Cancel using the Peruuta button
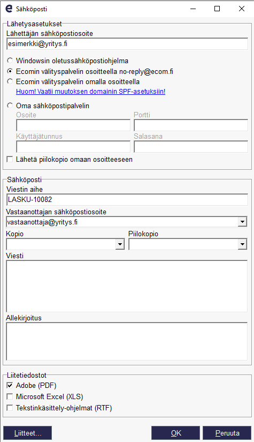The height and width of the screenshot is (442, 254). click(227, 433)
